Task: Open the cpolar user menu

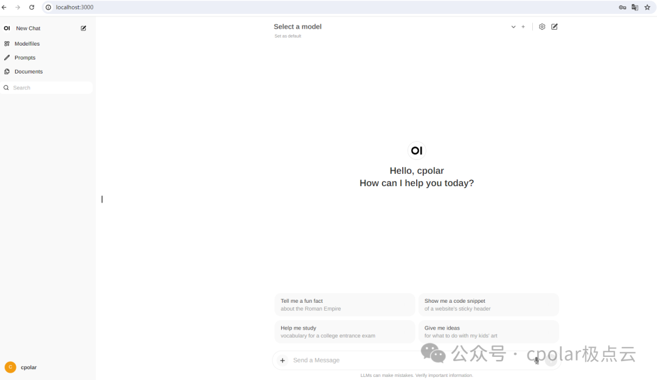Action: click(x=46, y=367)
